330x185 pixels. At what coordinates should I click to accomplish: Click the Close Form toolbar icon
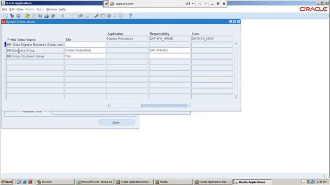point(53,16)
